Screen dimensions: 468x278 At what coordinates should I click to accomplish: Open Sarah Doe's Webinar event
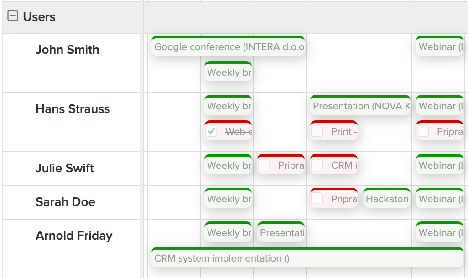(x=439, y=198)
